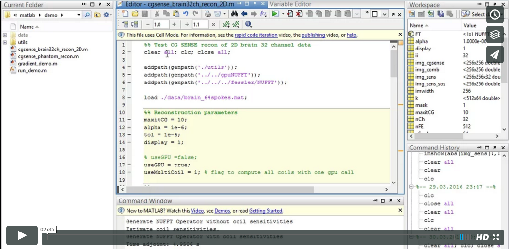Click Import data icon in Workspace
Screen dimensions: 509x249
coord(431,14)
